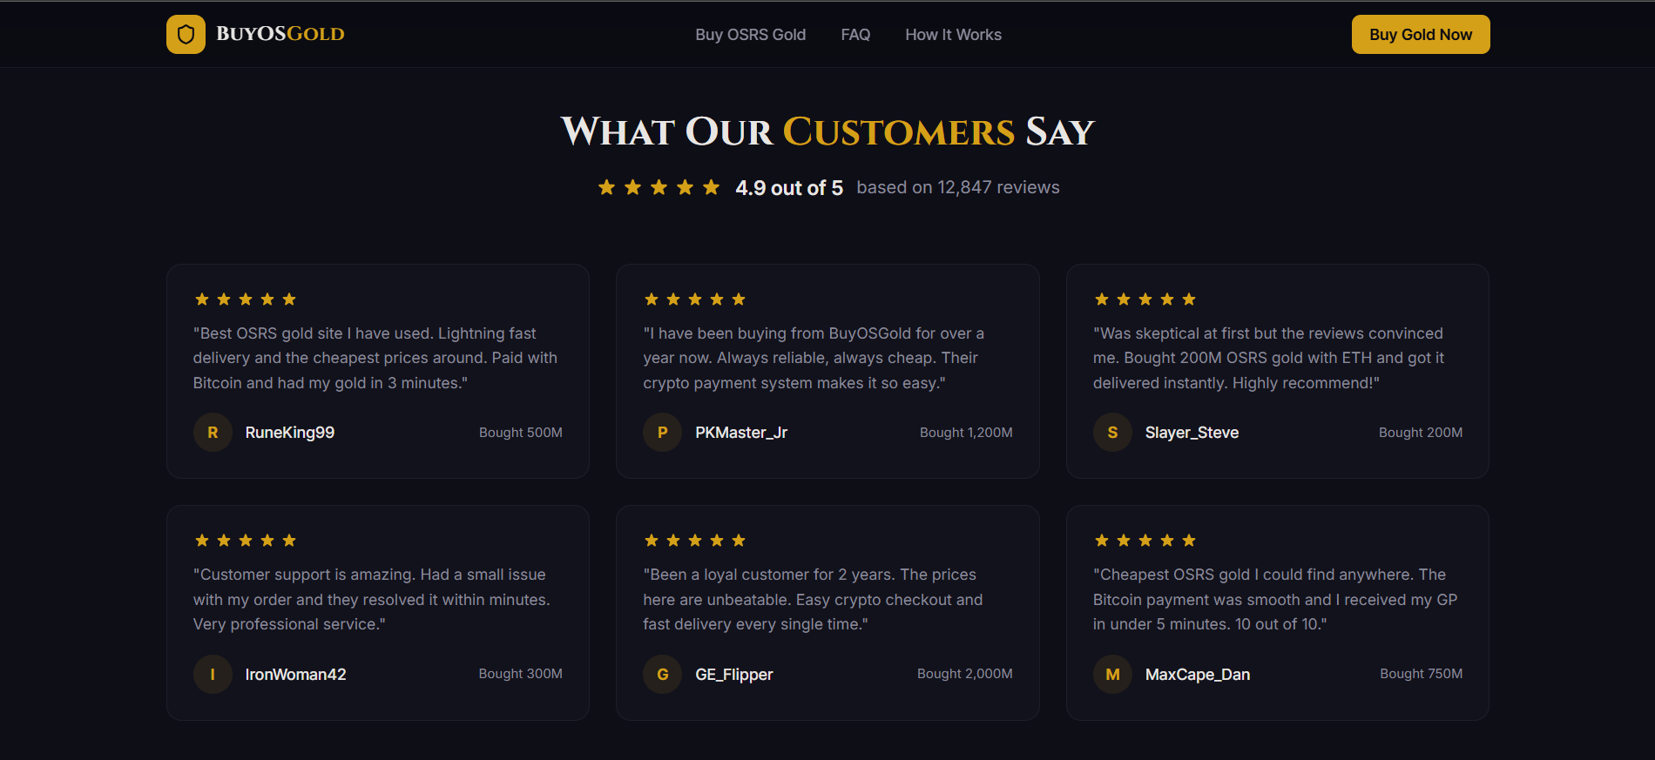The image size is (1655, 760).
Task: Click star rating on RuneKing99's review
Action: click(x=246, y=299)
